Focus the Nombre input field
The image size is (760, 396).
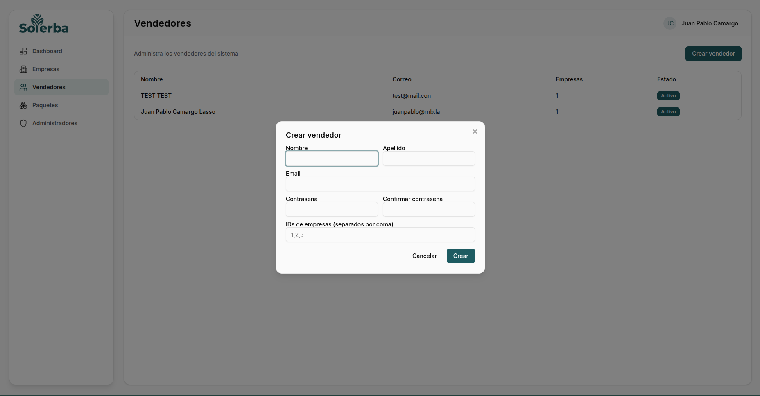(x=332, y=158)
